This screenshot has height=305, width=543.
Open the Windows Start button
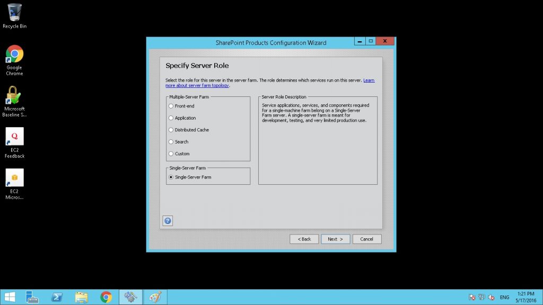tap(10, 297)
